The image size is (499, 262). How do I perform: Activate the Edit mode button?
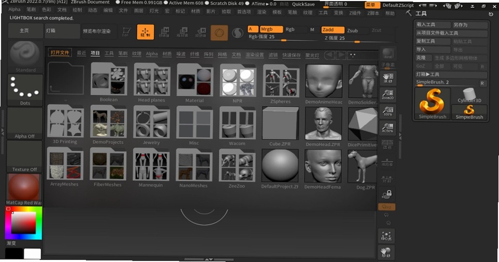126,32
